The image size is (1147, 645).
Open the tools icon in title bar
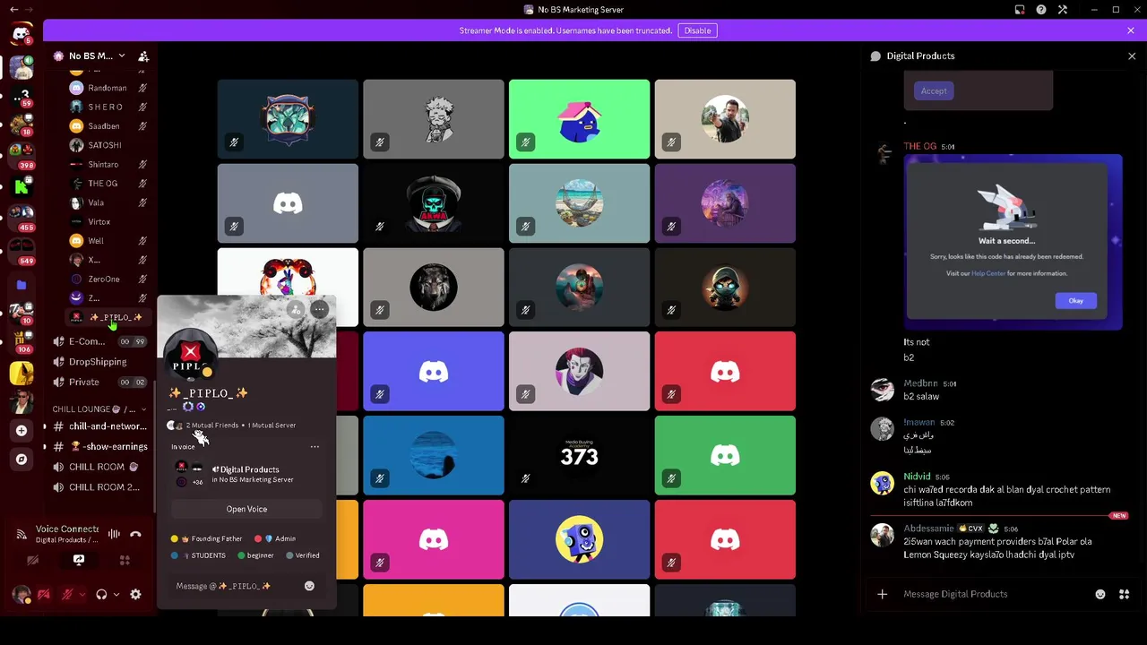tap(1063, 10)
